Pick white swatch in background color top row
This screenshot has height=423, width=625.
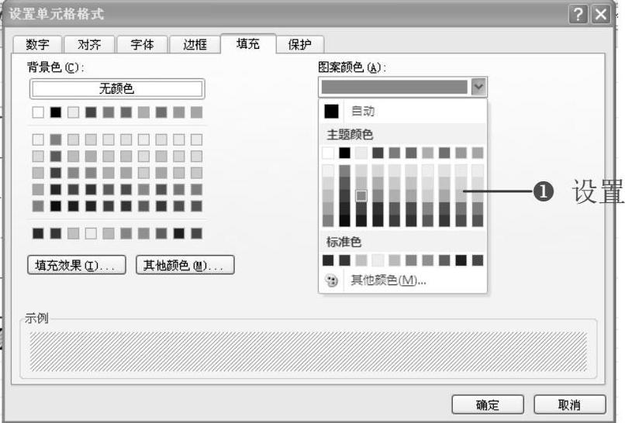[x=38, y=112]
